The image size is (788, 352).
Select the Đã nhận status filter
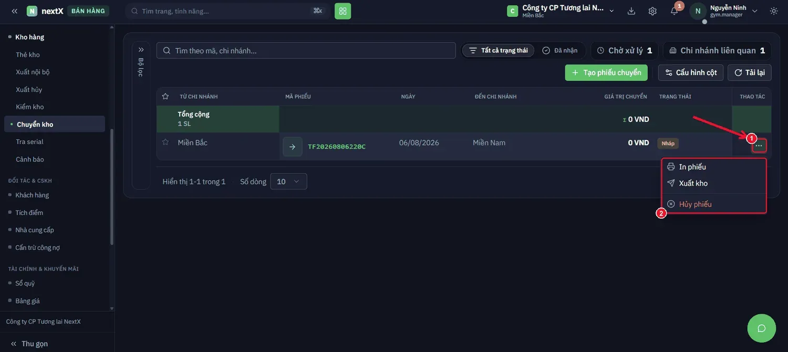pyautogui.click(x=560, y=50)
